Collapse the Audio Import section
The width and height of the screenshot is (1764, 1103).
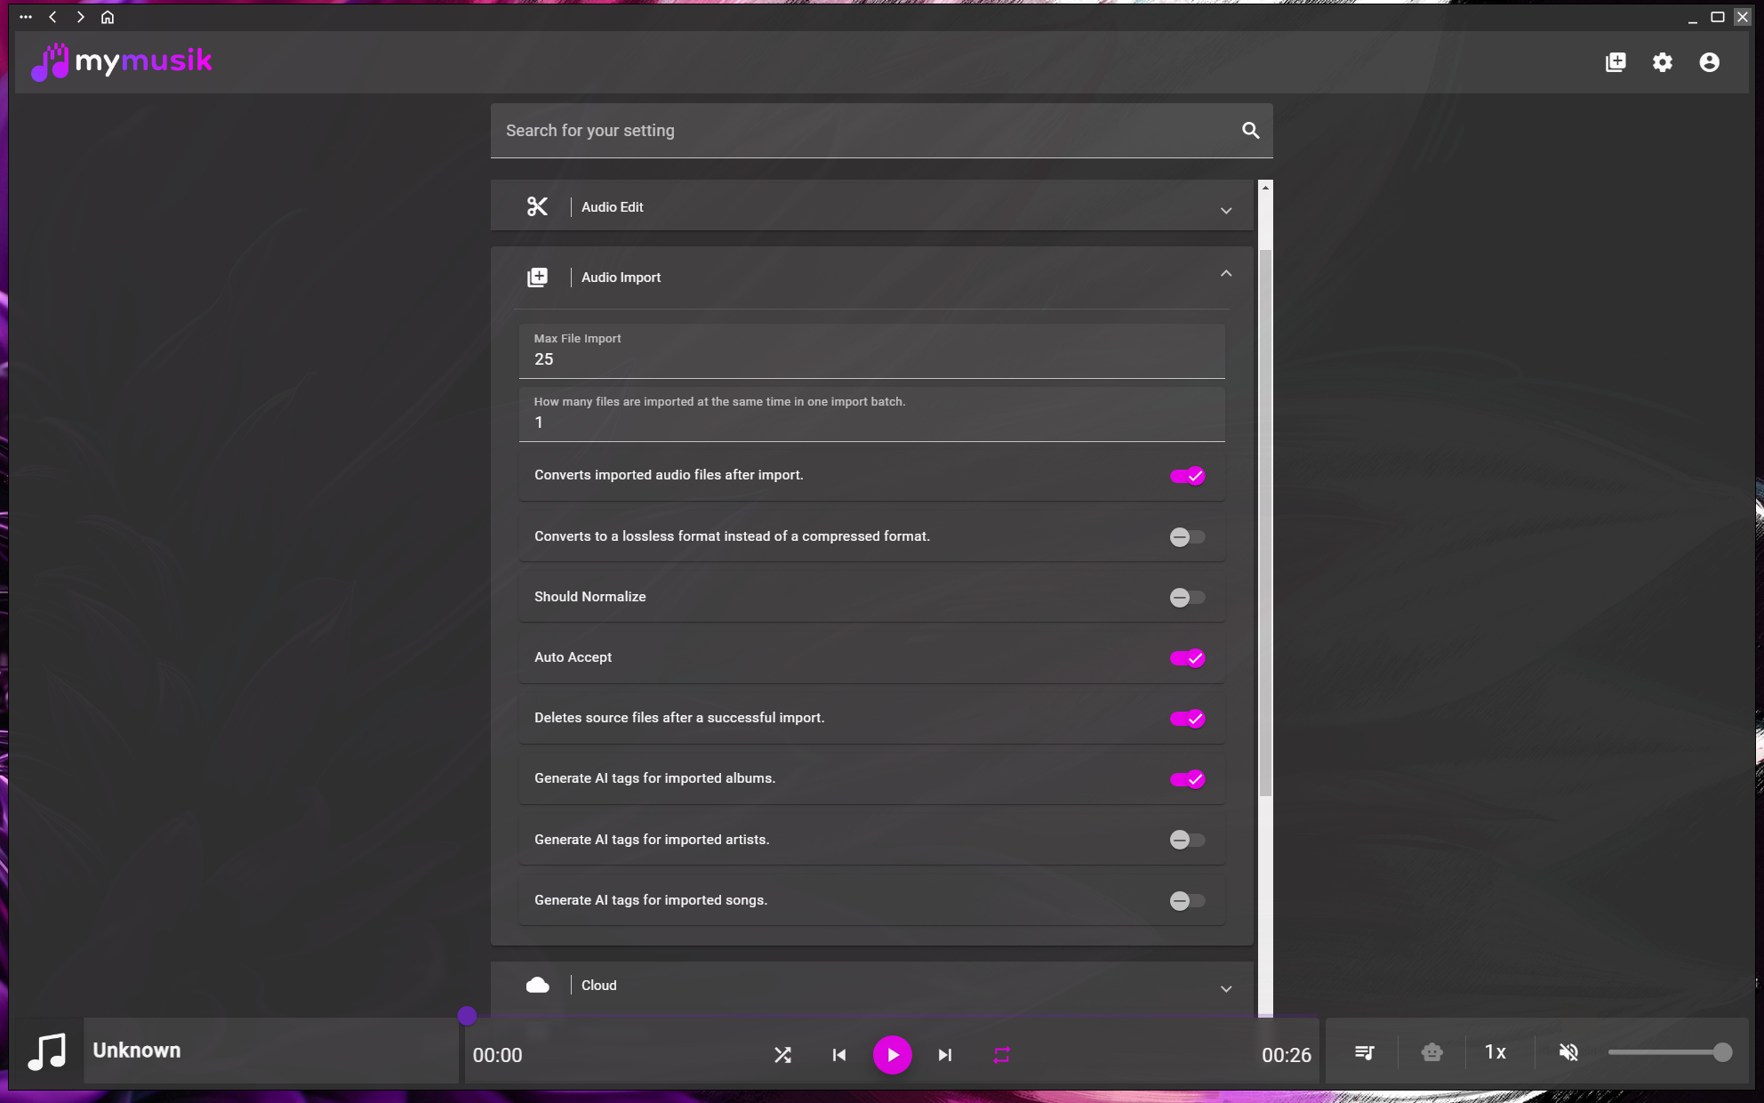pyautogui.click(x=871, y=277)
